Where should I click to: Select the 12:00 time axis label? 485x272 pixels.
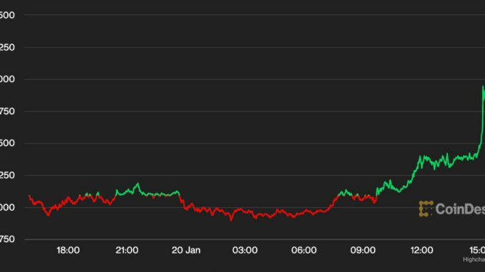(421, 250)
